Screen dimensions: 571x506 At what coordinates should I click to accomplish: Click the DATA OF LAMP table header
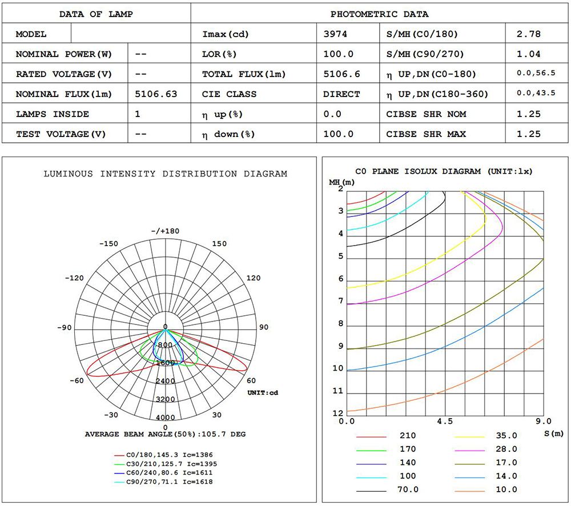96,14
